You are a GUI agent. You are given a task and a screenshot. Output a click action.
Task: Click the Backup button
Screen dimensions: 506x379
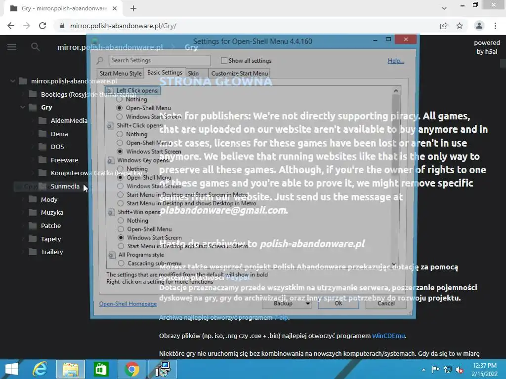pos(283,303)
